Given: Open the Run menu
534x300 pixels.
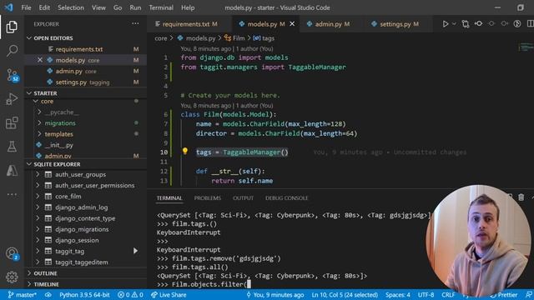Looking at the screenshot, I should 135,7.
